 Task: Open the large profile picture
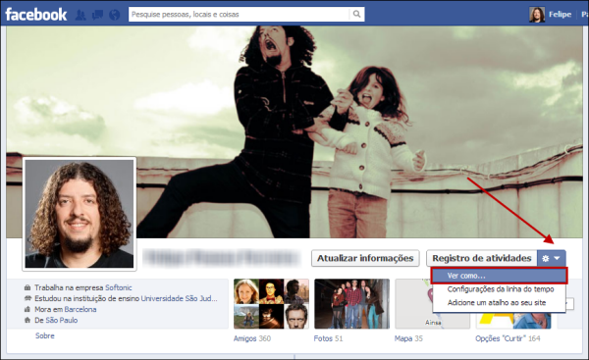tap(80, 214)
